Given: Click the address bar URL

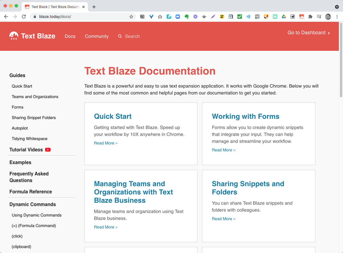Looking at the screenshot, I should pos(55,17).
